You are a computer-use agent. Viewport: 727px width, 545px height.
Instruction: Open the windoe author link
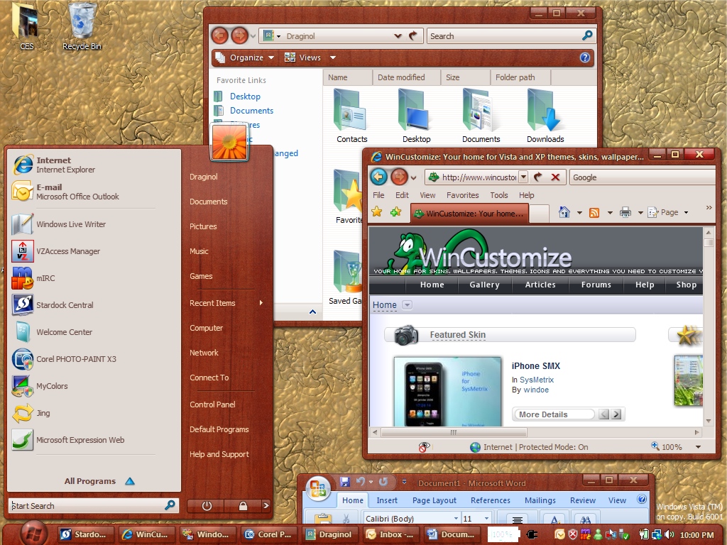[536, 390]
